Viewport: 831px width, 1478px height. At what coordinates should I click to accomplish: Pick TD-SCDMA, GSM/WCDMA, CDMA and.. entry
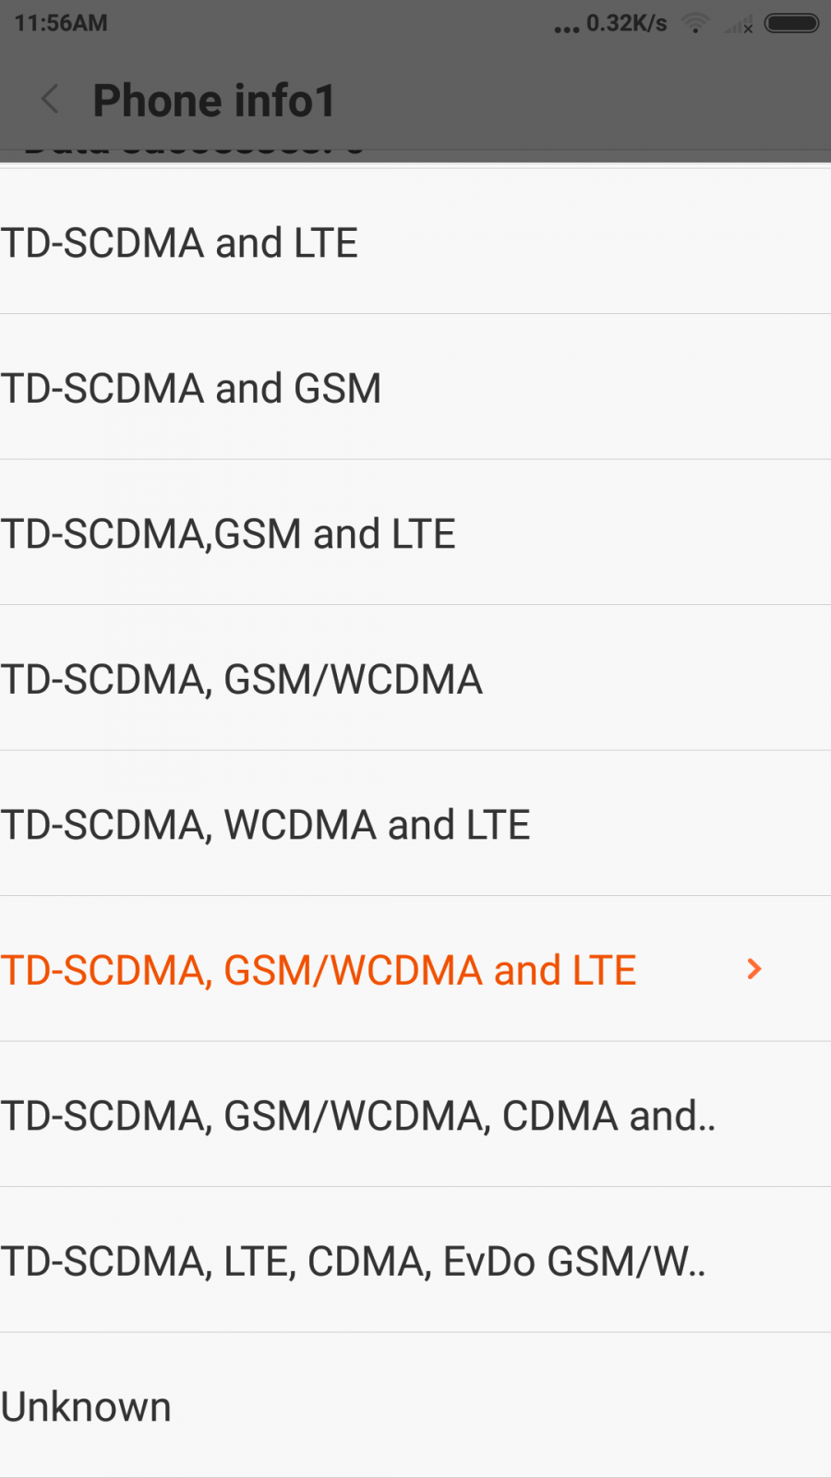coord(358,1115)
